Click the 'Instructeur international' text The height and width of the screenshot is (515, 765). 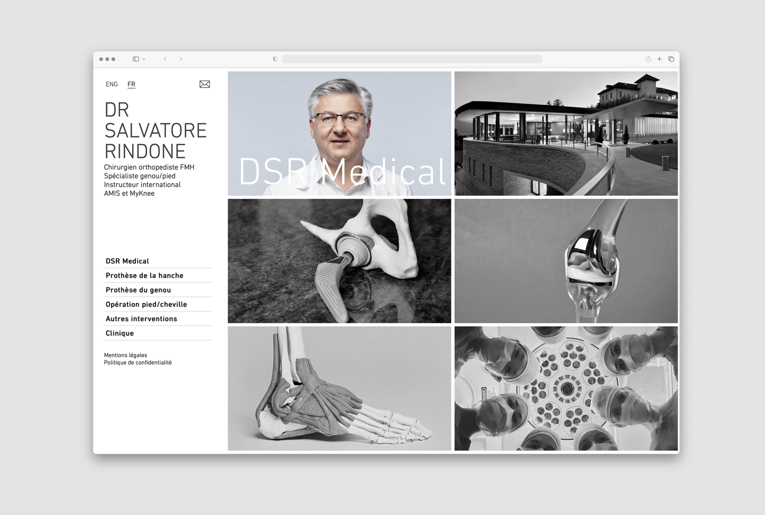(x=142, y=185)
